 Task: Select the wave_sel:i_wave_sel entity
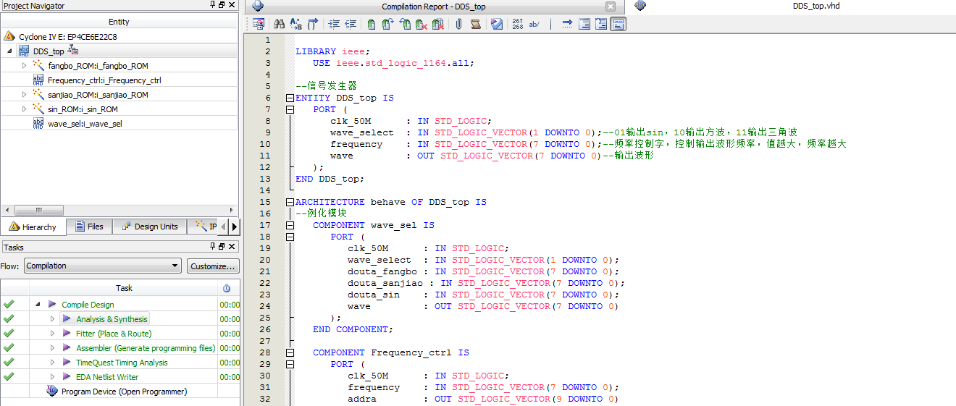click(84, 124)
